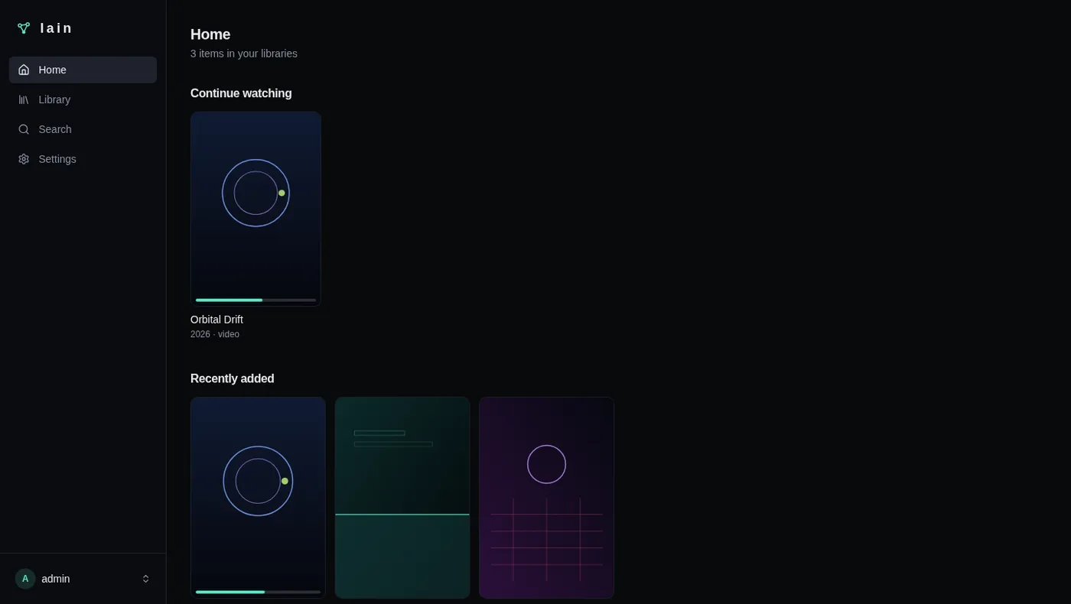Image resolution: width=1071 pixels, height=604 pixels.
Task: Click the "lain" brand name text
Action: click(56, 28)
